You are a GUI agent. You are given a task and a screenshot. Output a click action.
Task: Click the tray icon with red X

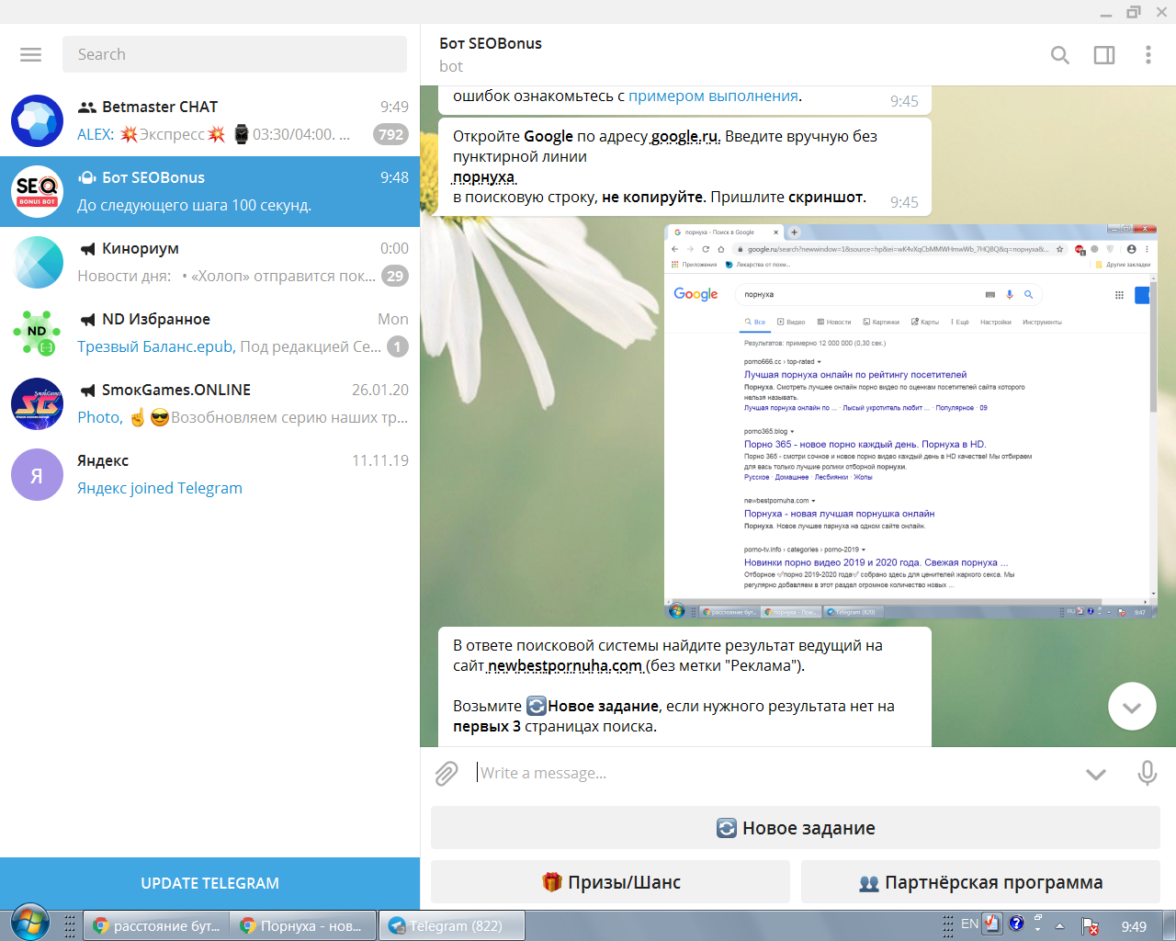click(x=1090, y=926)
